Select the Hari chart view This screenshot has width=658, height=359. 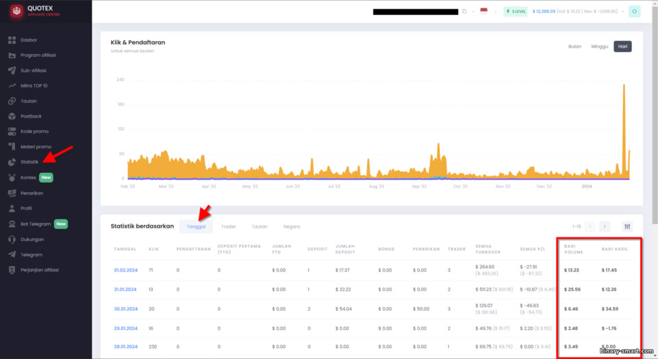(623, 46)
